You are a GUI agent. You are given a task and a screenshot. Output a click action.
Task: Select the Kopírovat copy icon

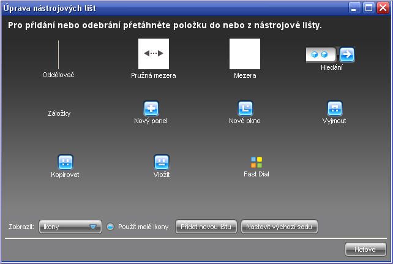(65, 162)
